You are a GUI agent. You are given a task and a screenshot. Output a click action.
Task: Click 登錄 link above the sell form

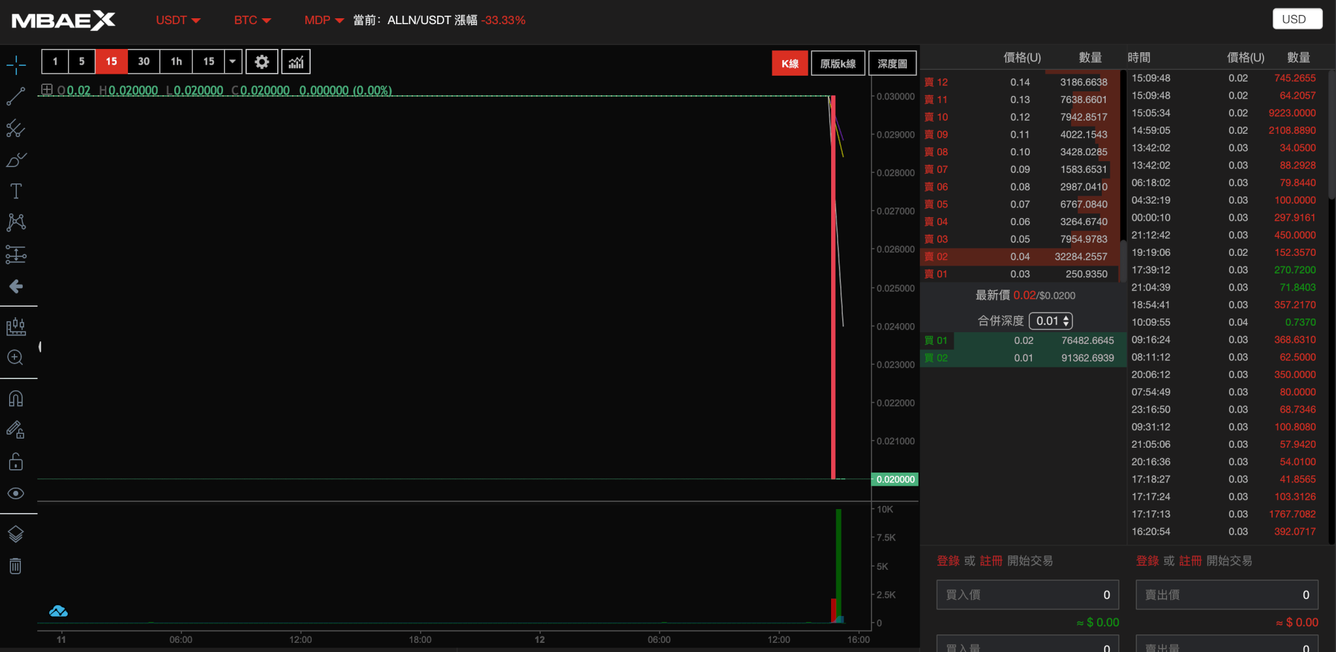pyautogui.click(x=1147, y=561)
